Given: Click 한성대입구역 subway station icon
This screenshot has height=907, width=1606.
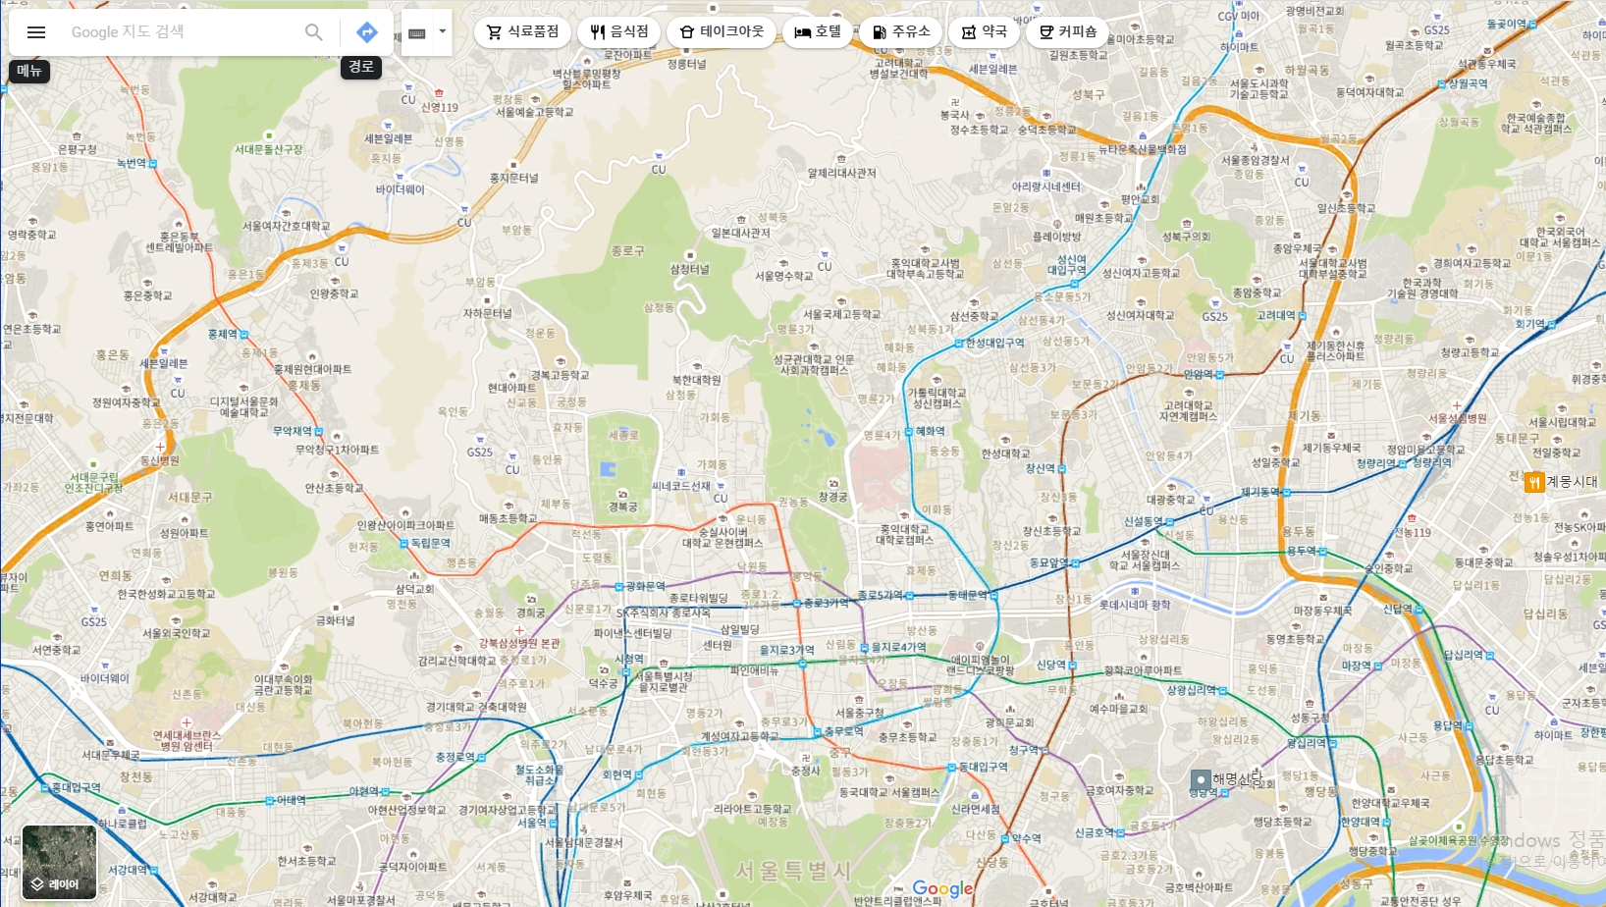Looking at the screenshot, I should click(x=959, y=344).
